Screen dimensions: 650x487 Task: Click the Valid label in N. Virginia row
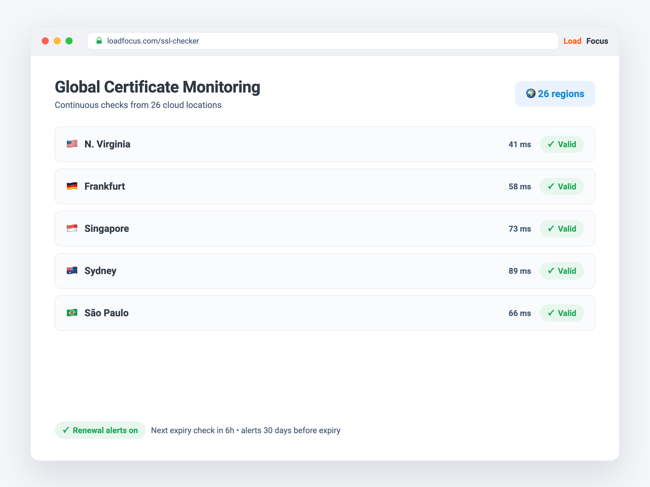[567, 144]
